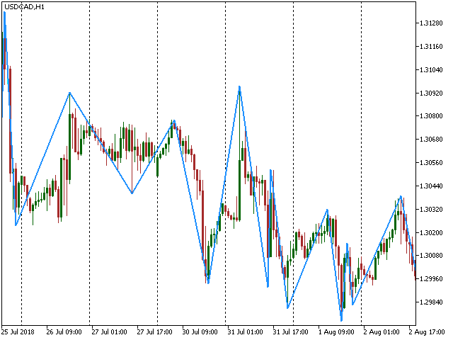This screenshot has width=453, height=340.
Task: Select the 1.30080 price label
Action: pyautogui.click(x=431, y=256)
